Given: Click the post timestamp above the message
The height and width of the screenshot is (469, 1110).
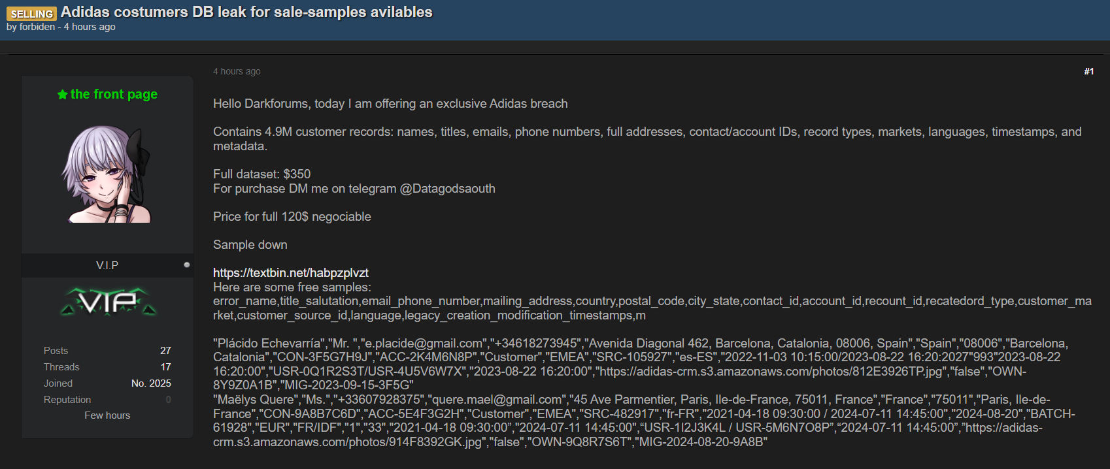Looking at the screenshot, I should 237,71.
